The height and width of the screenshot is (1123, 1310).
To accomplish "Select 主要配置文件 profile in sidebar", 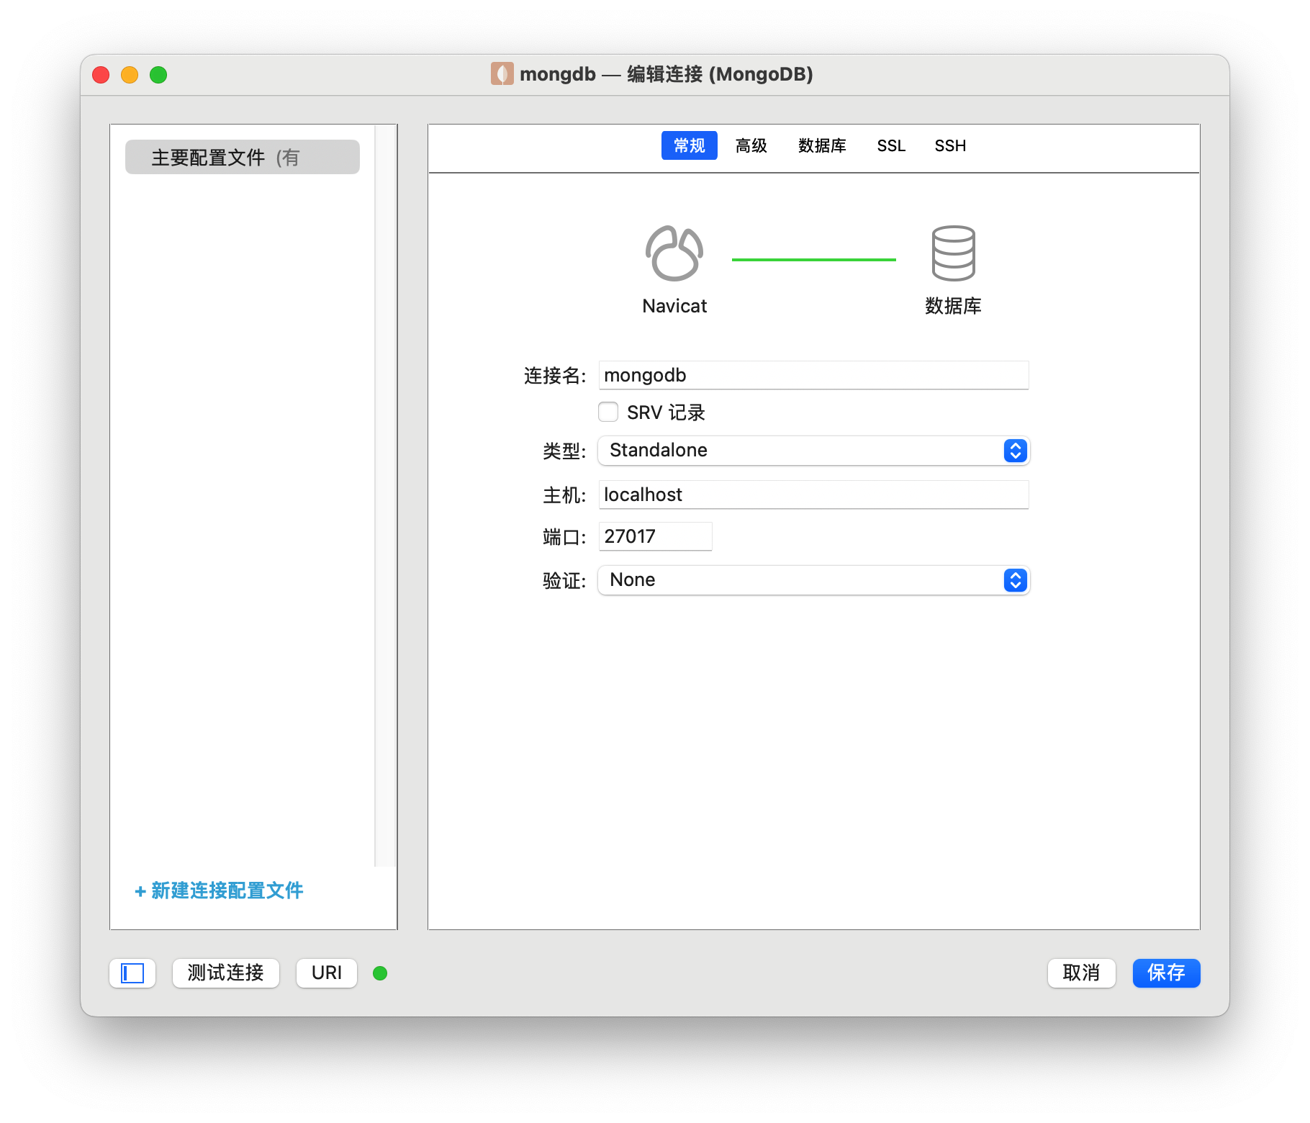I will [x=243, y=157].
